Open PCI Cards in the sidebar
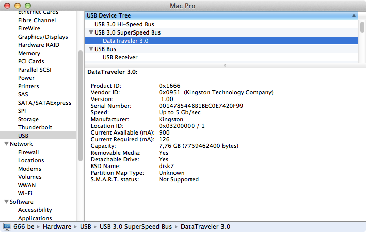This screenshot has height=232, width=366. pyautogui.click(x=31, y=61)
